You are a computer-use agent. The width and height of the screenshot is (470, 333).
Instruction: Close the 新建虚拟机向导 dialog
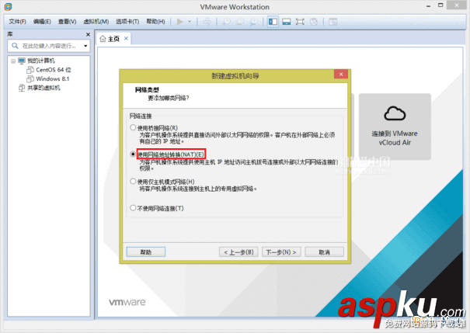pos(341,75)
